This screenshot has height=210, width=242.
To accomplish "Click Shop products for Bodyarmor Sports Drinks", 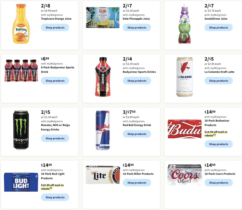I will 137,81.
